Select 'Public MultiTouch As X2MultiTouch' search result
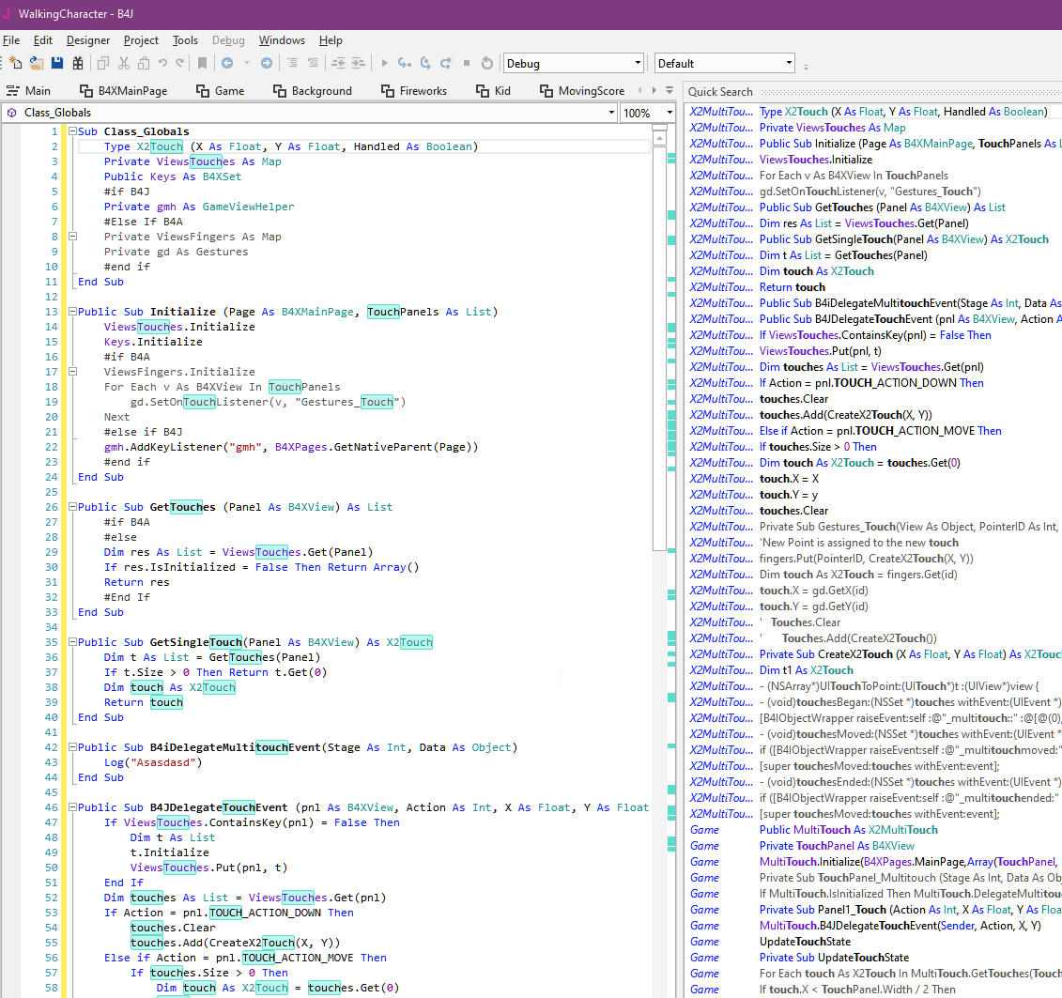This screenshot has height=998, width=1062. tap(848, 829)
